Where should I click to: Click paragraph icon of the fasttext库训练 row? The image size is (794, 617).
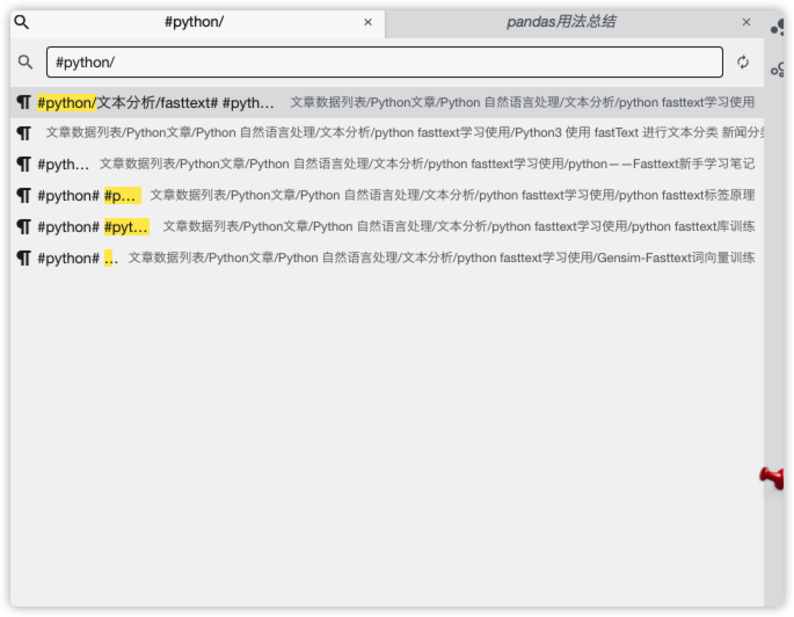point(24,227)
